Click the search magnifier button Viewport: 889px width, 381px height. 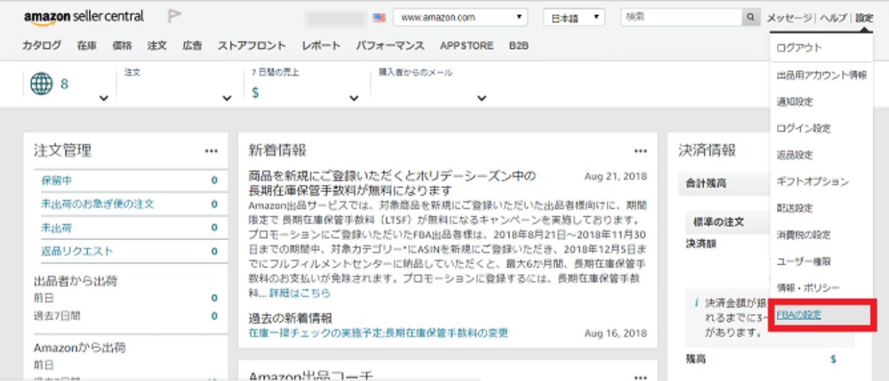[751, 18]
